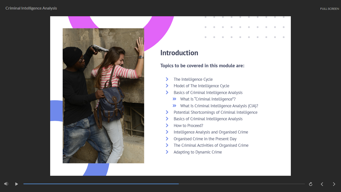Select 'What Is "Criminal Intelligence"?' subtopic
This screenshot has height=192, width=341.
click(208, 99)
